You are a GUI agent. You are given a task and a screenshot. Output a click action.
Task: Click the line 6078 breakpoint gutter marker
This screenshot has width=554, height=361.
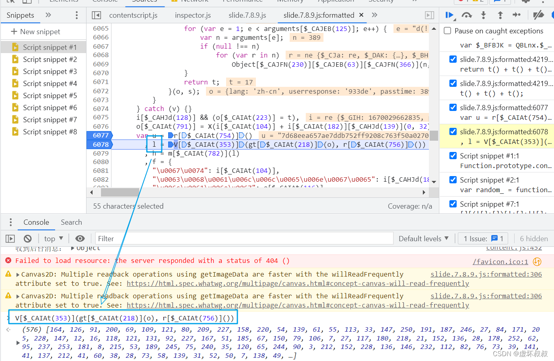[x=100, y=144]
